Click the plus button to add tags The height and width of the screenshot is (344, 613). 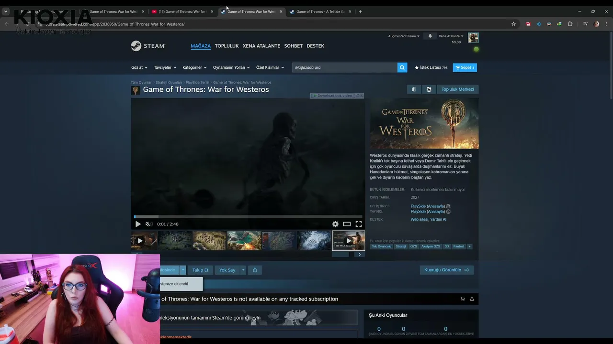(469, 247)
